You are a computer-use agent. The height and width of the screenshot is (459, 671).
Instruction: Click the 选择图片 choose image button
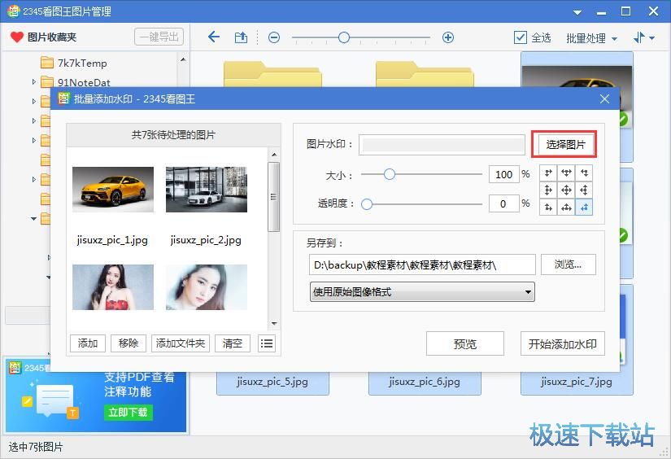pos(565,144)
